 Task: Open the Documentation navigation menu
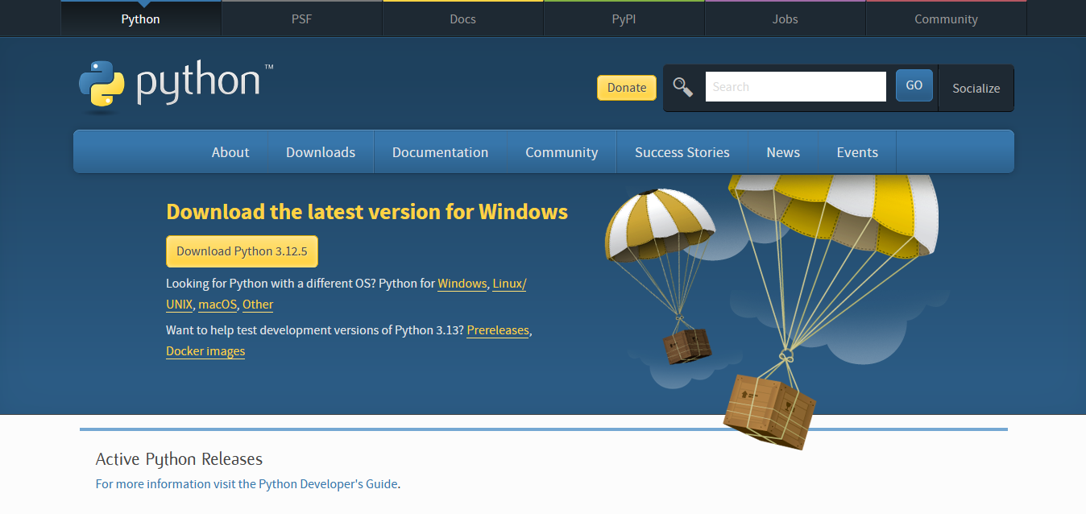pyautogui.click(x=440, y=152)
